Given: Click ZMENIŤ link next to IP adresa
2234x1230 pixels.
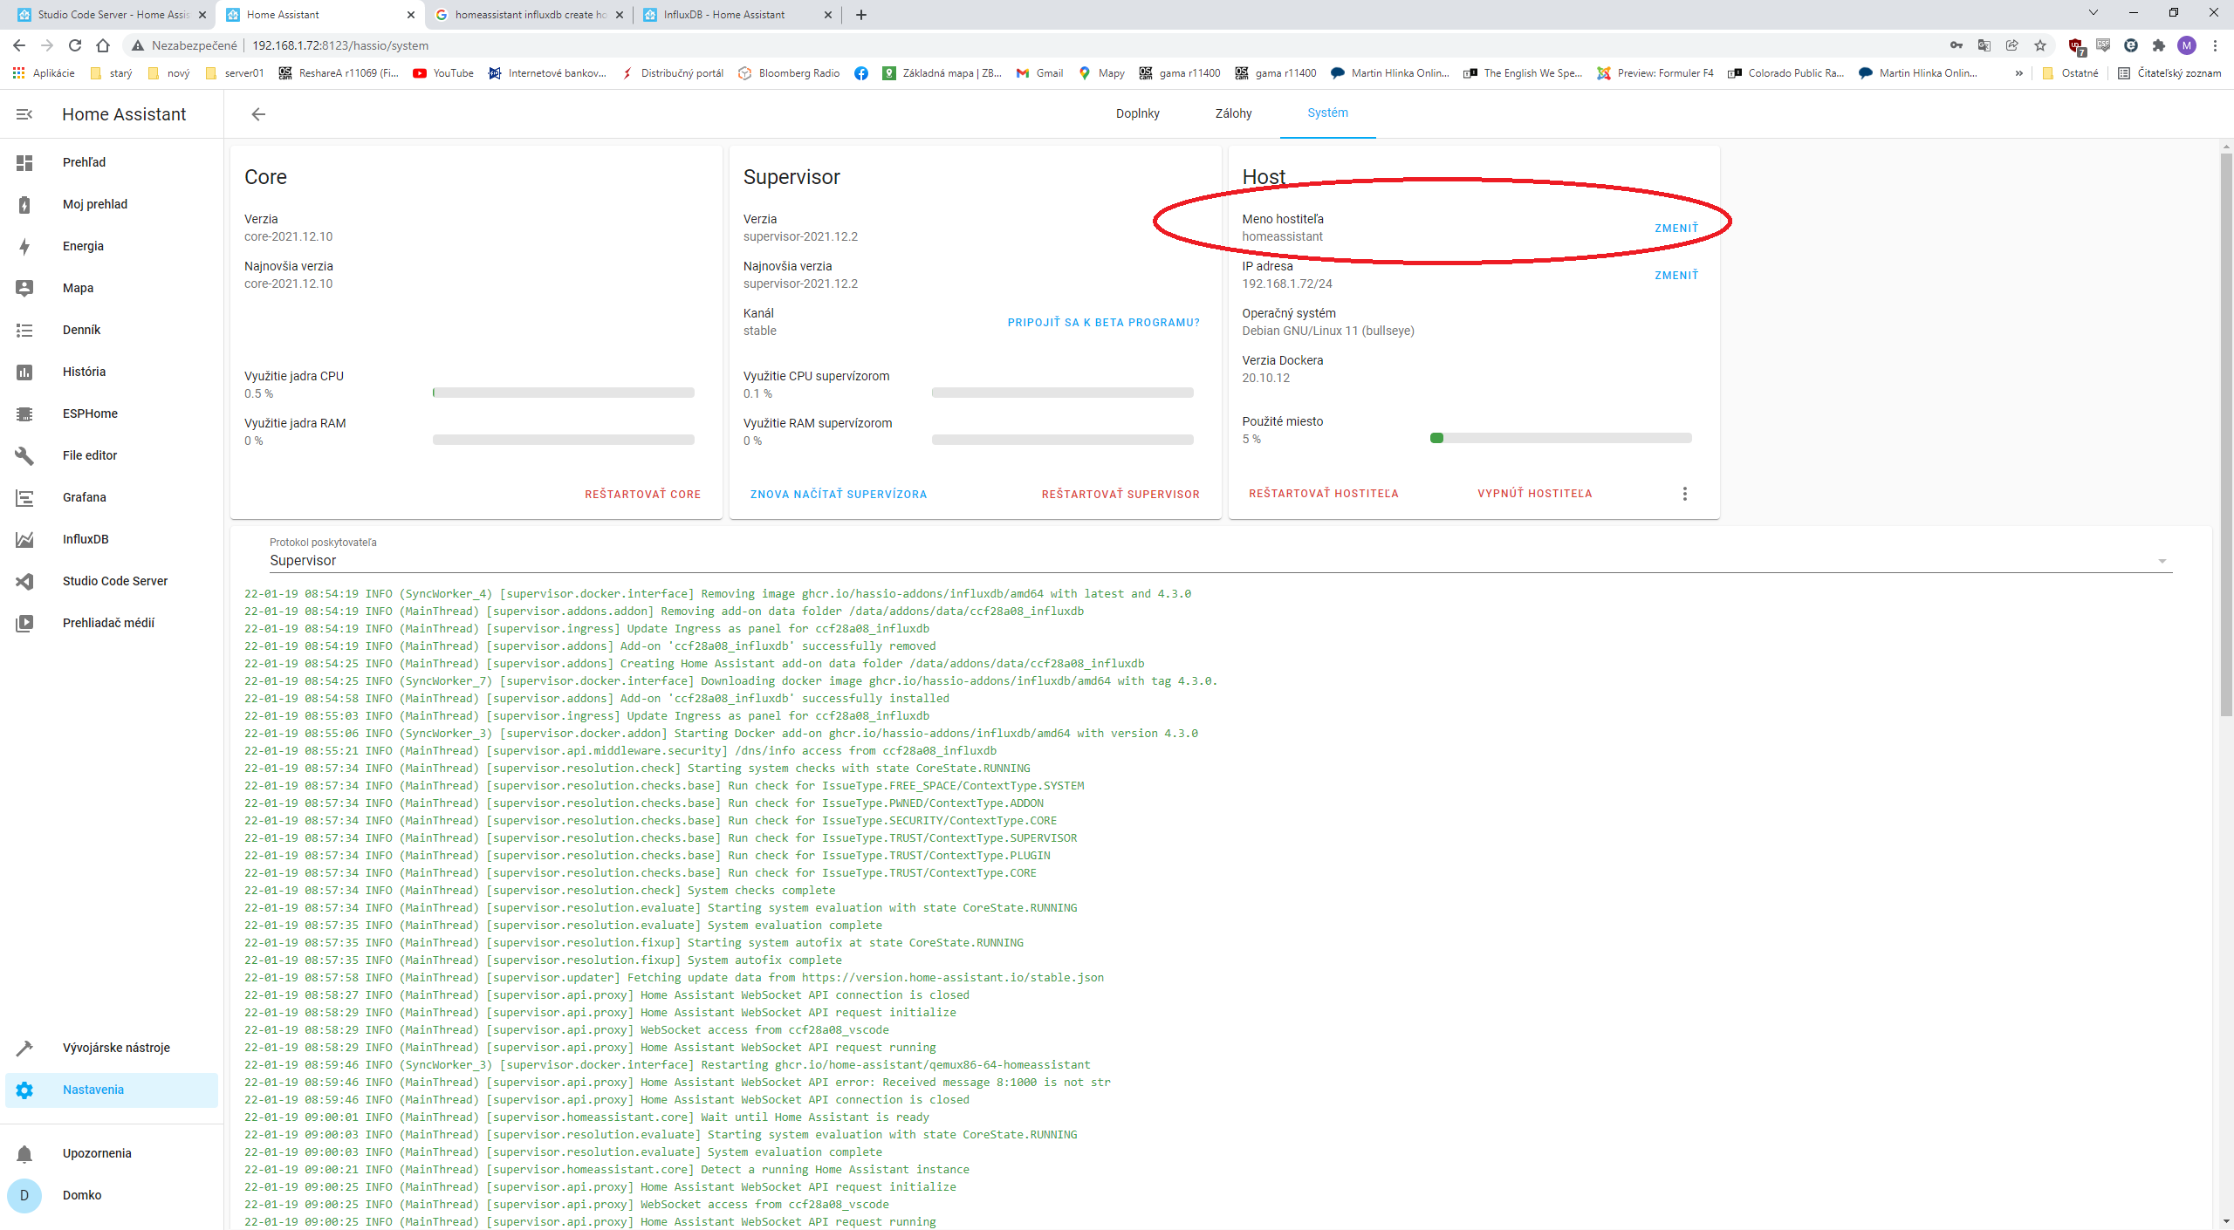Looking at the screenshot, I should (x=1675, y=274).
